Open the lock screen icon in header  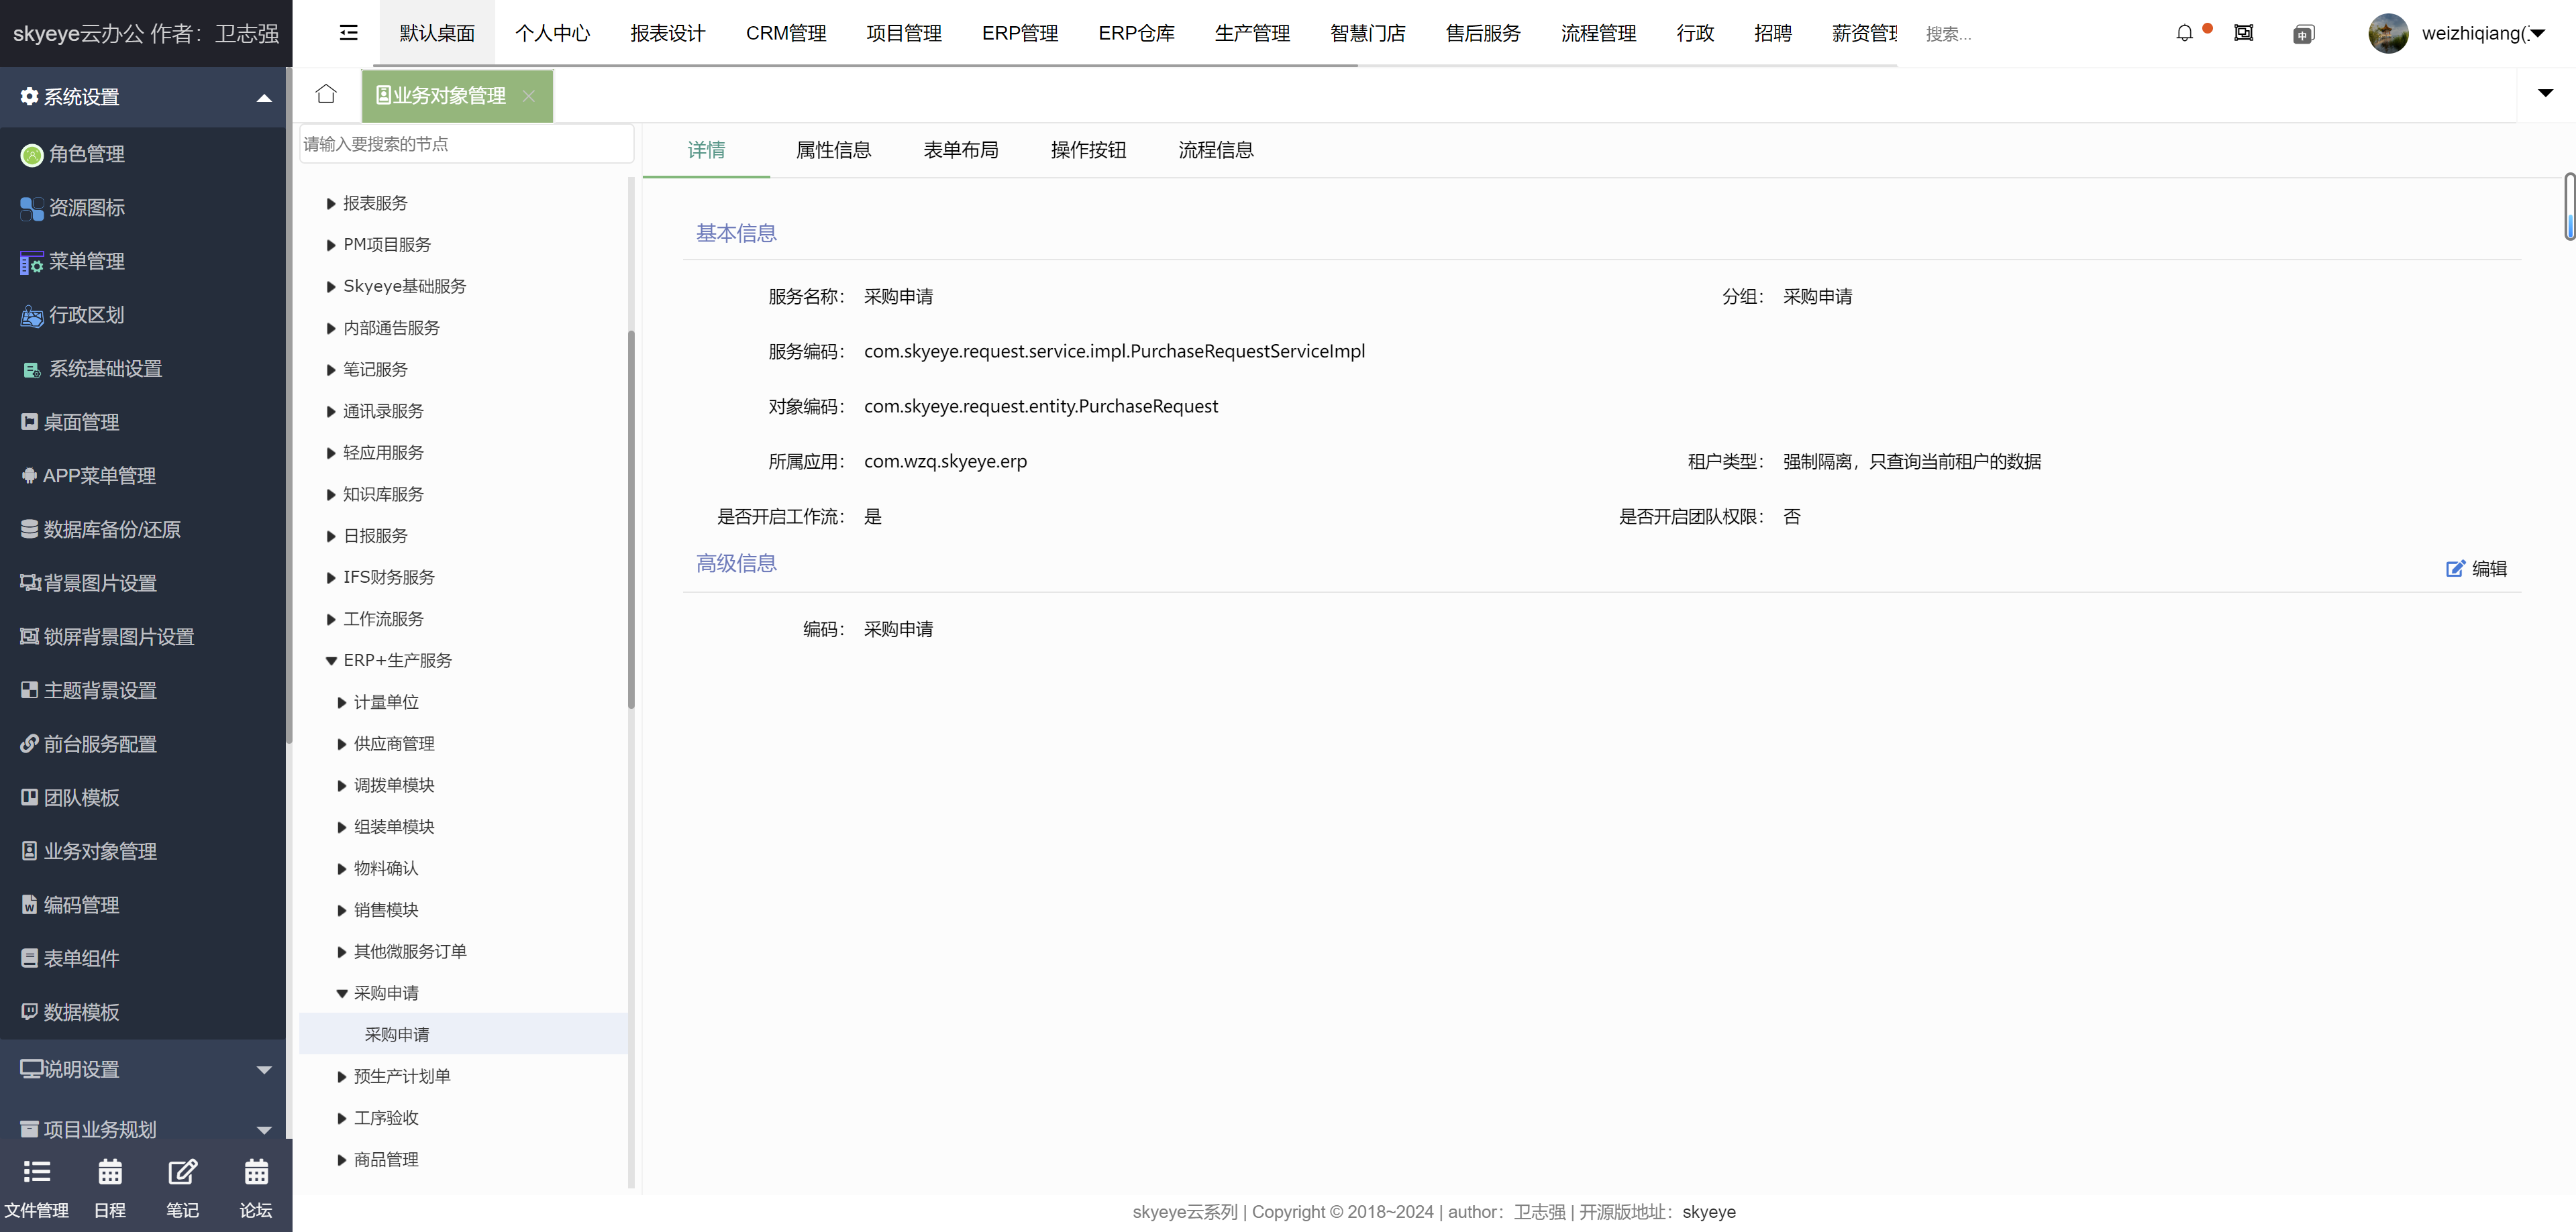(2243, 33)
